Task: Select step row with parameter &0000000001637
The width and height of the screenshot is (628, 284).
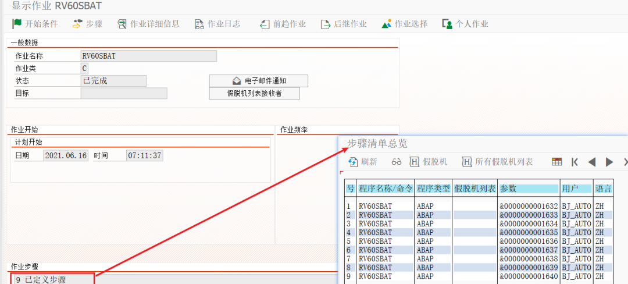Action: click(x=479, y=250)
